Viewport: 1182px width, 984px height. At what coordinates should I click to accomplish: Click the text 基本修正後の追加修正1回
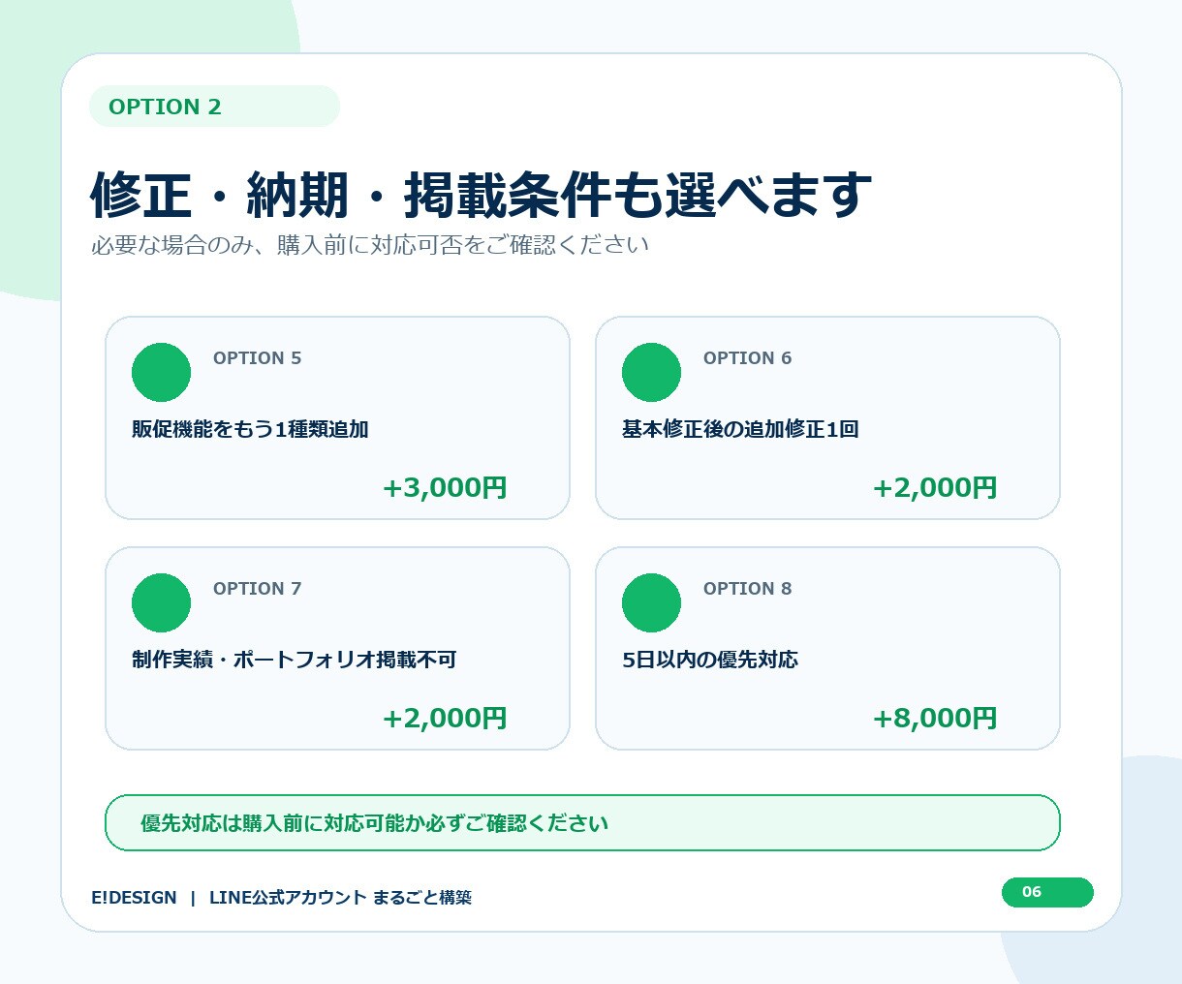[740, 429]
